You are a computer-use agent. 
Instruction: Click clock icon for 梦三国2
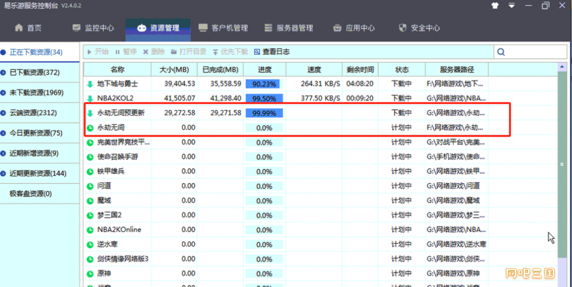pyautogui.click(x=90, y=216)
